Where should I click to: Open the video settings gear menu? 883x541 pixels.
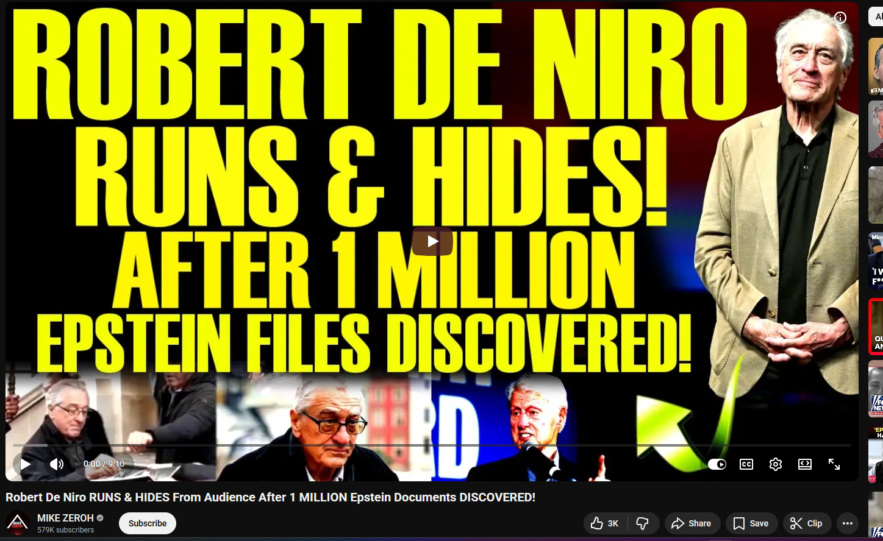point(776,464)
